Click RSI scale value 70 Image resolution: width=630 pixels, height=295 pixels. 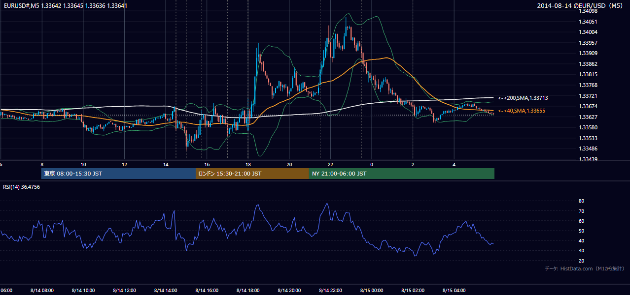[581, 211]
